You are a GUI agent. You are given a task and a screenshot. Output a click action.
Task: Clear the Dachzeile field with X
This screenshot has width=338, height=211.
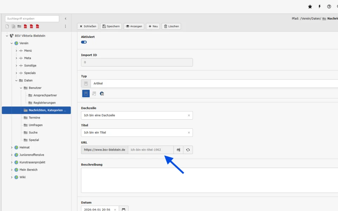pos(189,115)
